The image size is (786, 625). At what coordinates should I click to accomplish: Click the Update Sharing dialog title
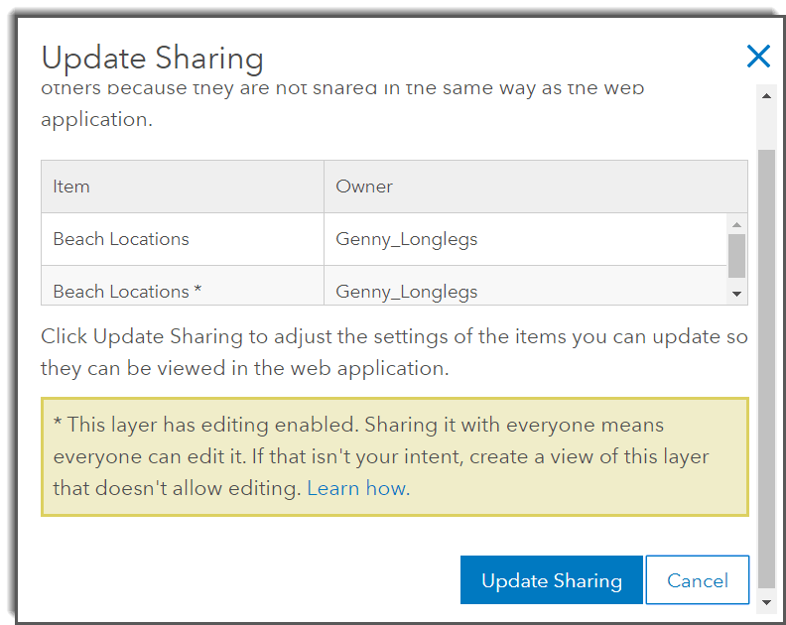click(152, 59)
